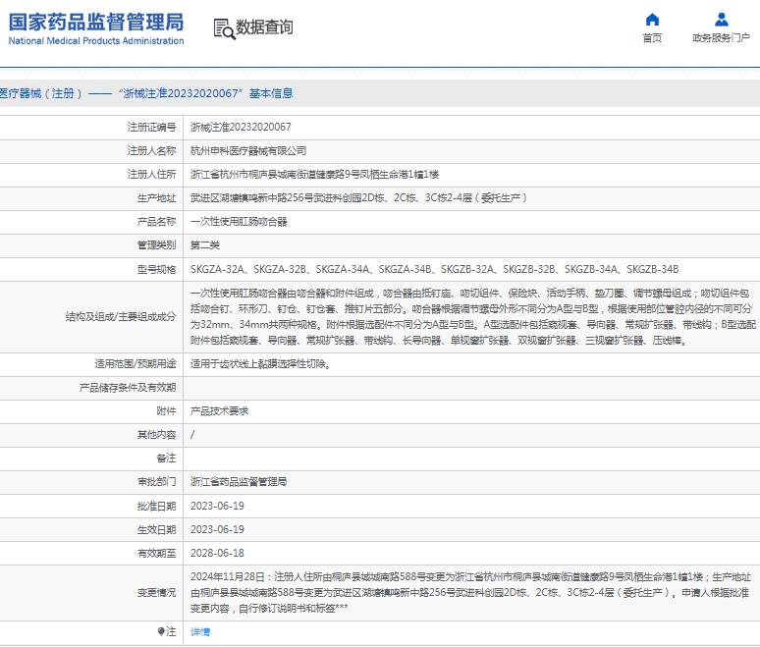Open the 详情 link

[200, 632]
